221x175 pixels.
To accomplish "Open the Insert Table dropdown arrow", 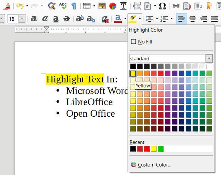I will [94, 6].
